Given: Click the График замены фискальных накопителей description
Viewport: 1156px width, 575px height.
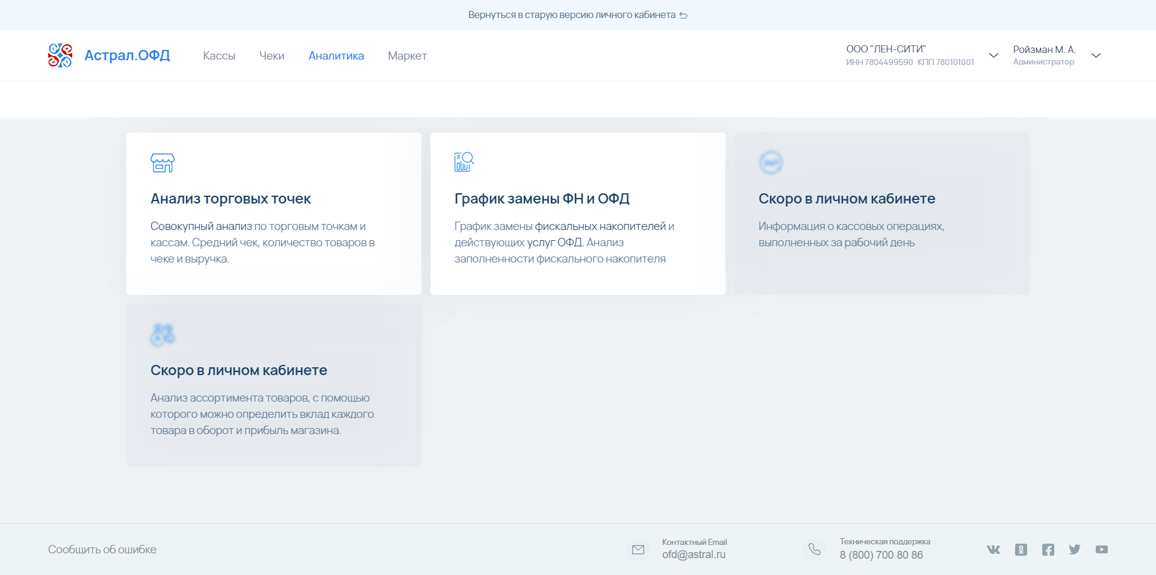Looking at the screenshot, I should (x=564, y=243).
